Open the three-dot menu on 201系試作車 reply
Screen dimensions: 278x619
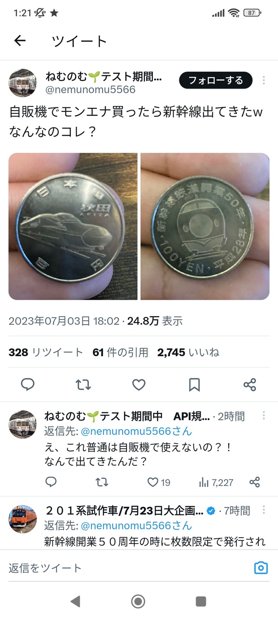(264, 510)
